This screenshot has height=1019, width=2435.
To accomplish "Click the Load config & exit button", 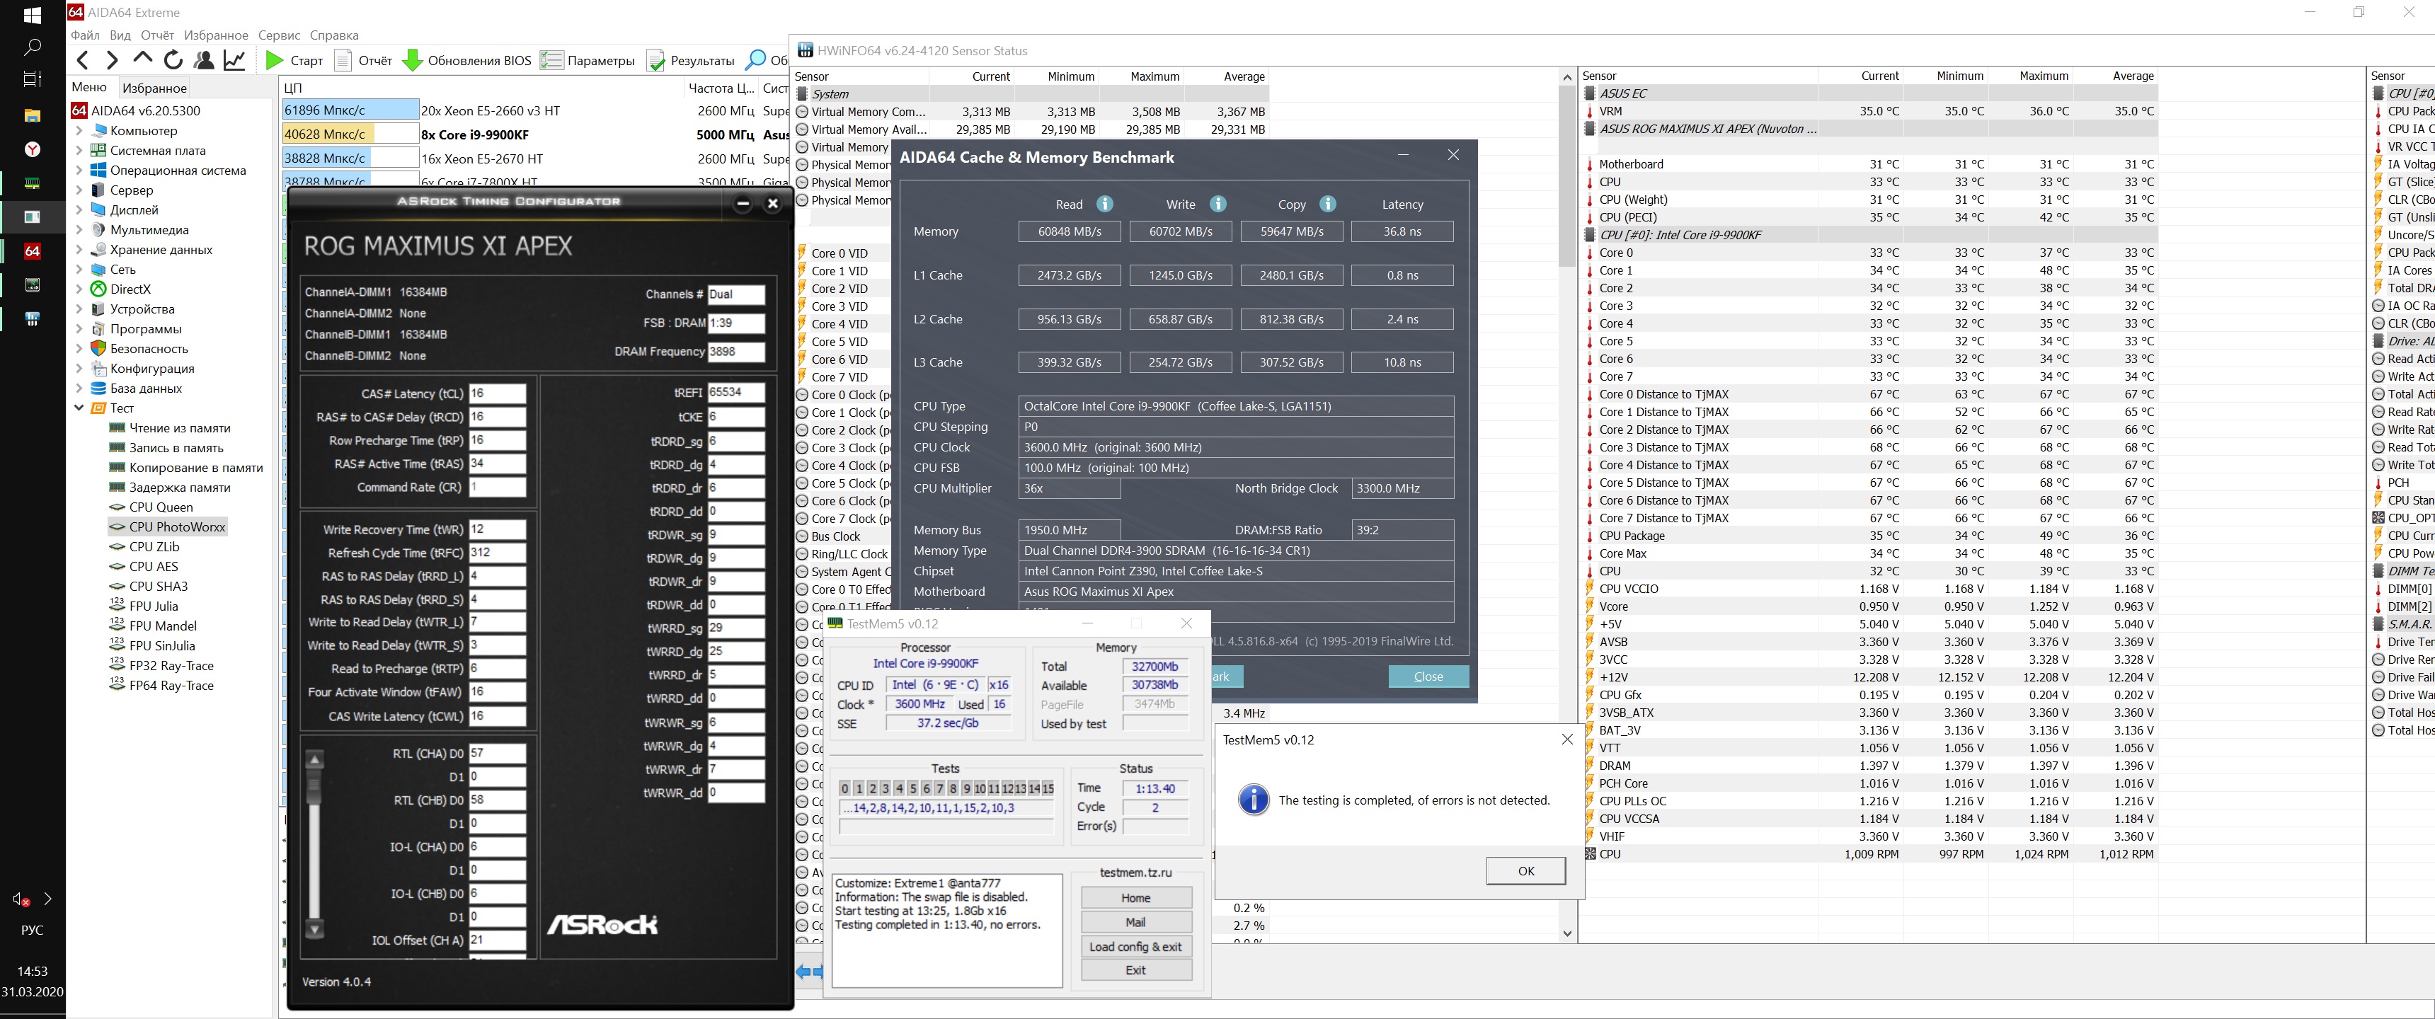I will point(1135,946).
